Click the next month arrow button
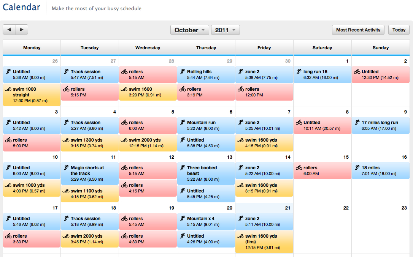This screenshot has height=257, width=413. pos(22,30)
